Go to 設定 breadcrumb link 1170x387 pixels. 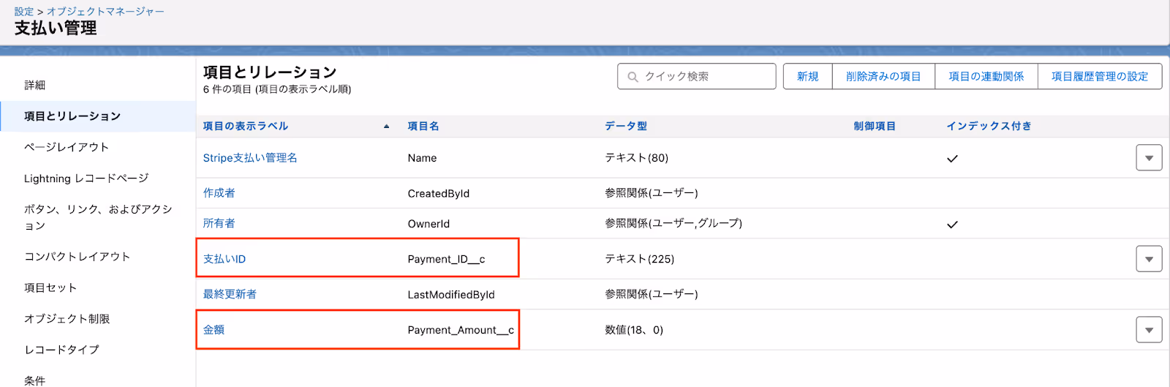click(x=24, y=12)
